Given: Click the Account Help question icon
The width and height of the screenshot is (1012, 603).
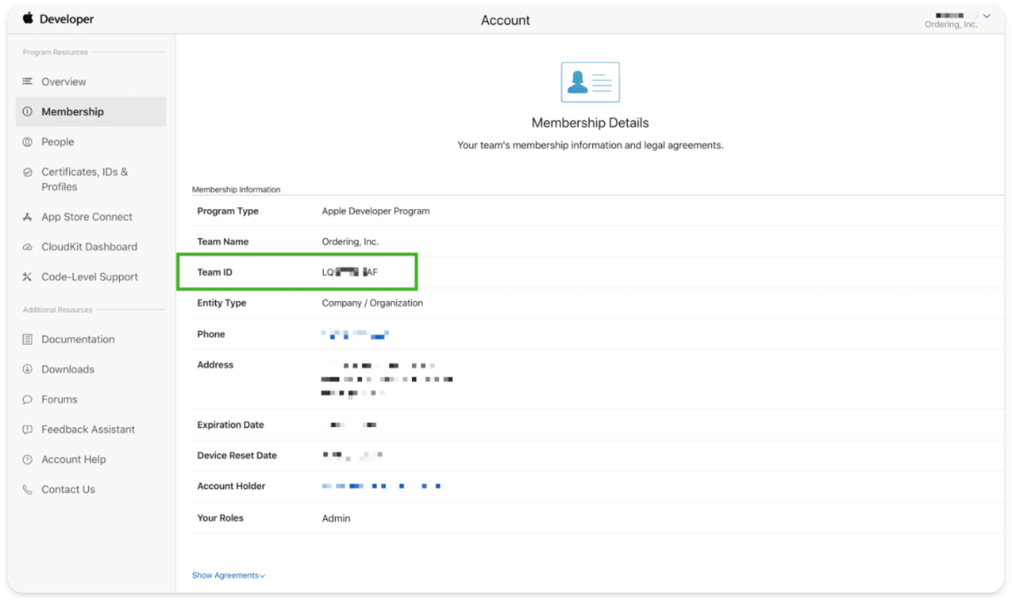Looking at the screenshot, I should 27,459.
